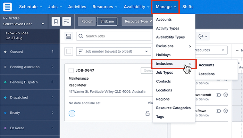243x138 pixels.
Task: Click the Search Jobs input field
Action: click(114, 36)
